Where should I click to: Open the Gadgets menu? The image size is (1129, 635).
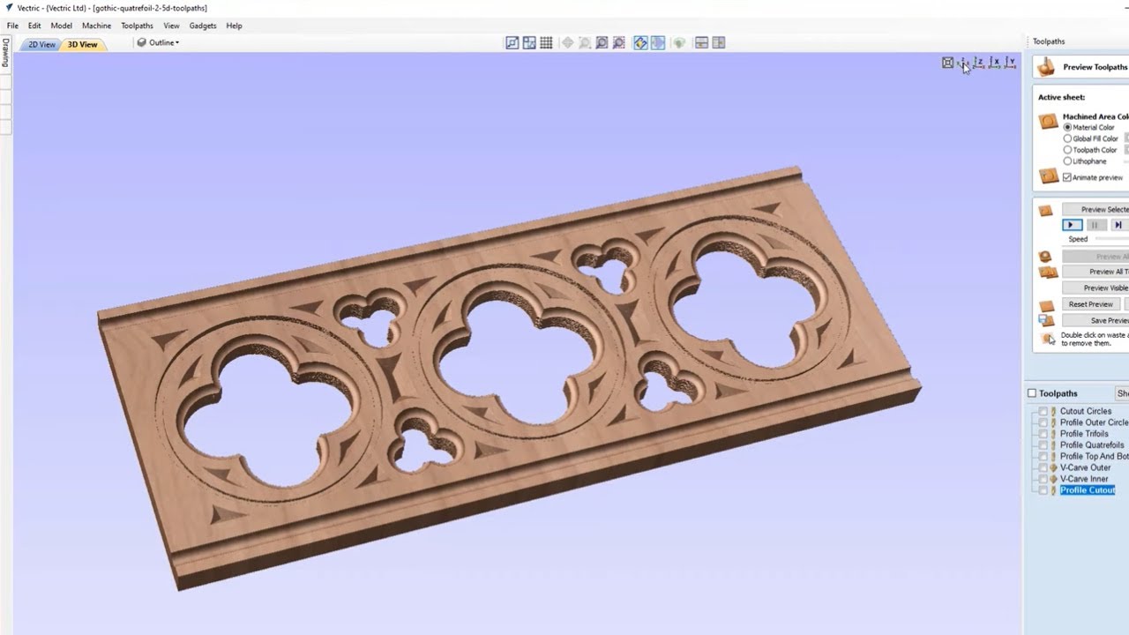[203, 26]
